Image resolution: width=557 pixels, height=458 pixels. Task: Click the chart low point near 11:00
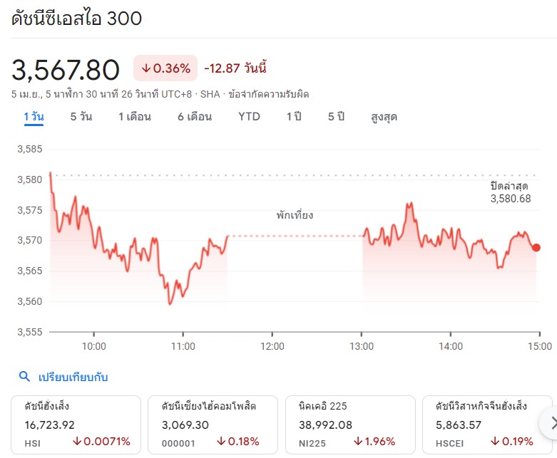[170, 303]
